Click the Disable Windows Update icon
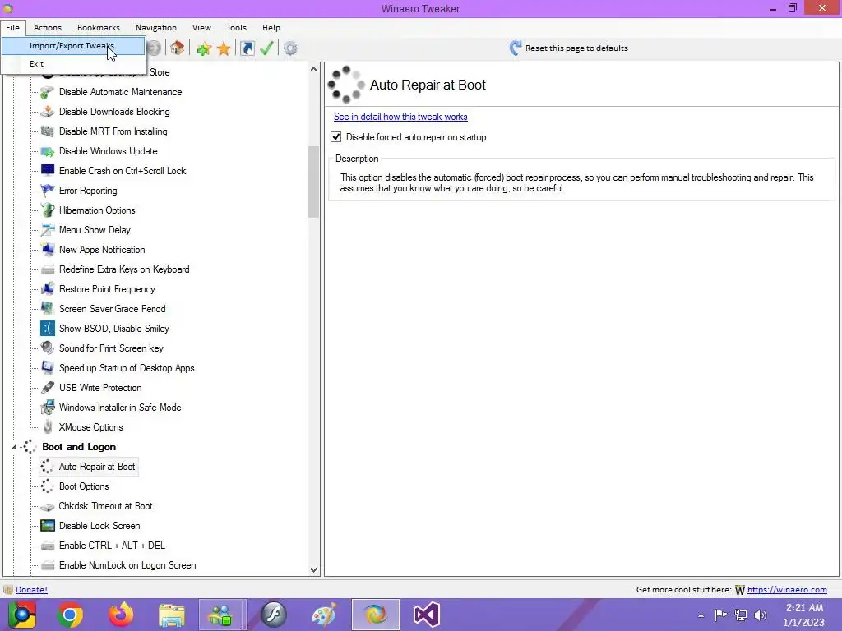Screen dimensions: 842x631 47,151
